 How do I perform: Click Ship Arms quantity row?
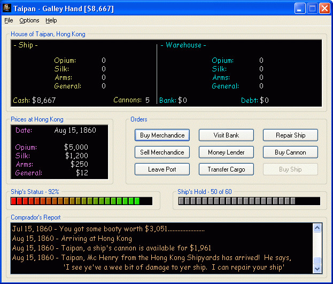[80, 77]
